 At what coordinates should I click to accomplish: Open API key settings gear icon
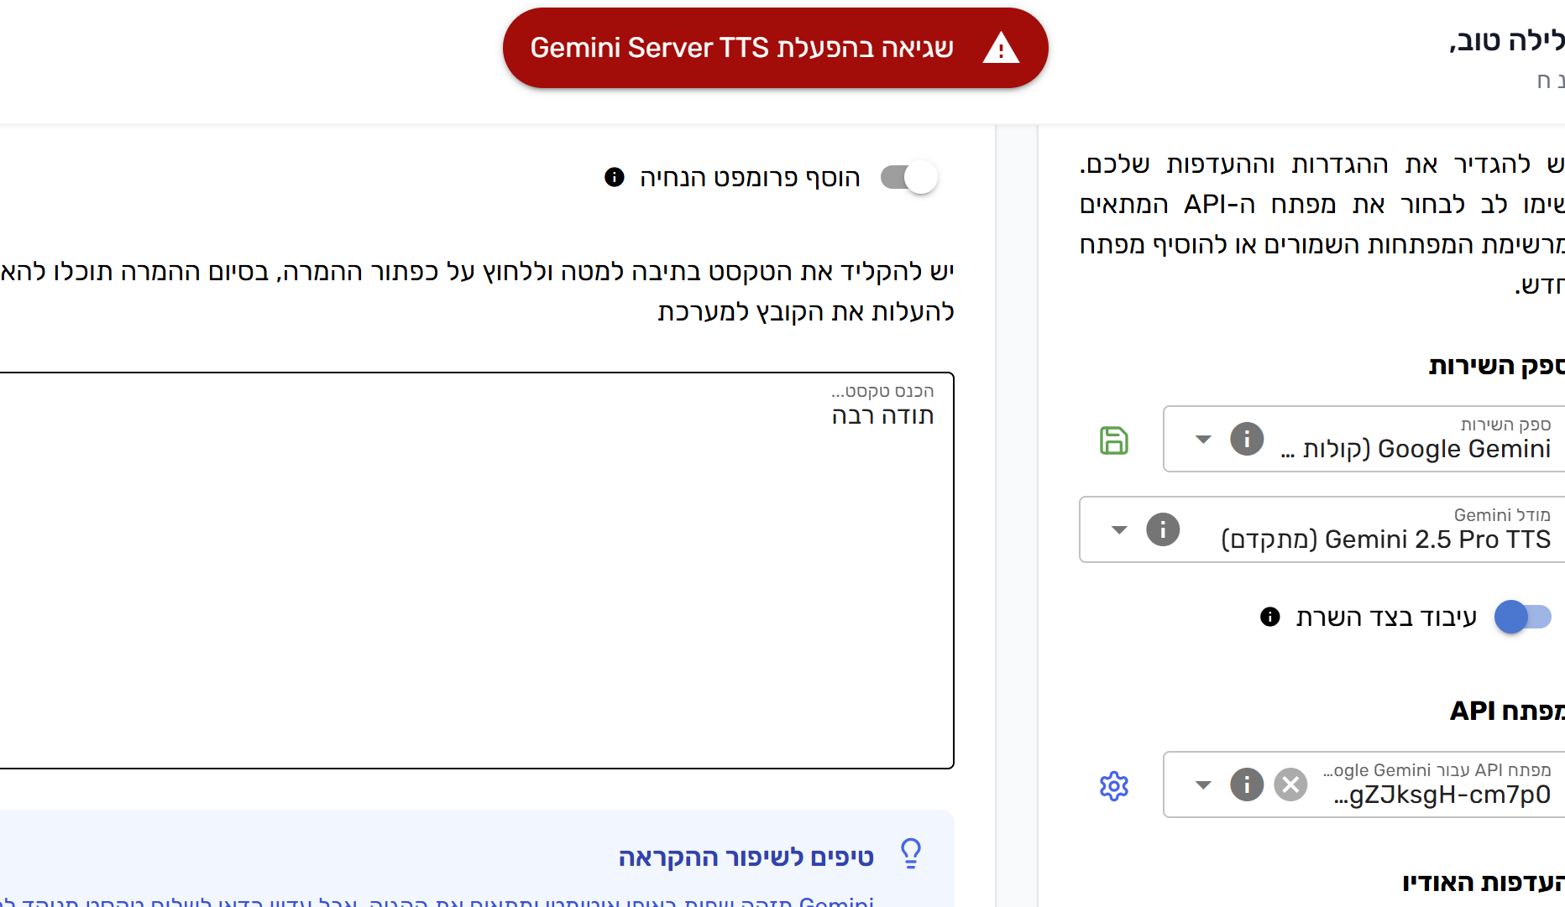coord(1114,786)
